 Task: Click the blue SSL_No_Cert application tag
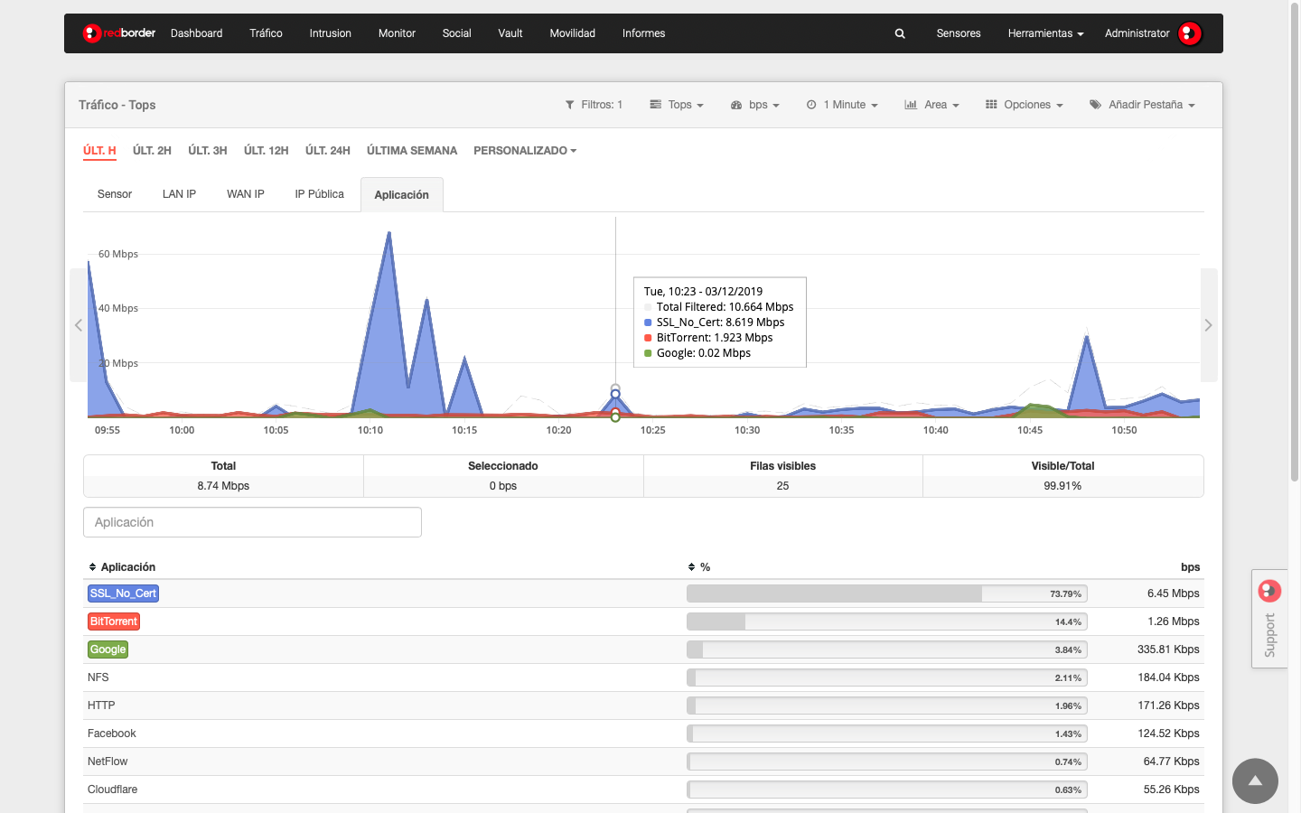click(123, 593)
